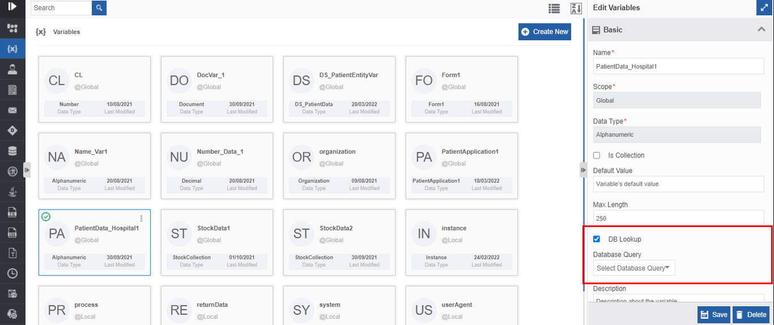Select the instance variable card

(x=462, y=242)
